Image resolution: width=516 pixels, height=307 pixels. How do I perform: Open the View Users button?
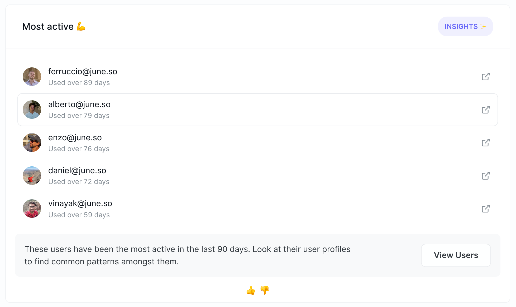coord(456,255)
